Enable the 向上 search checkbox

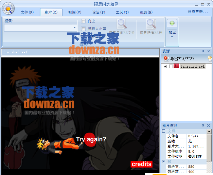84,21
